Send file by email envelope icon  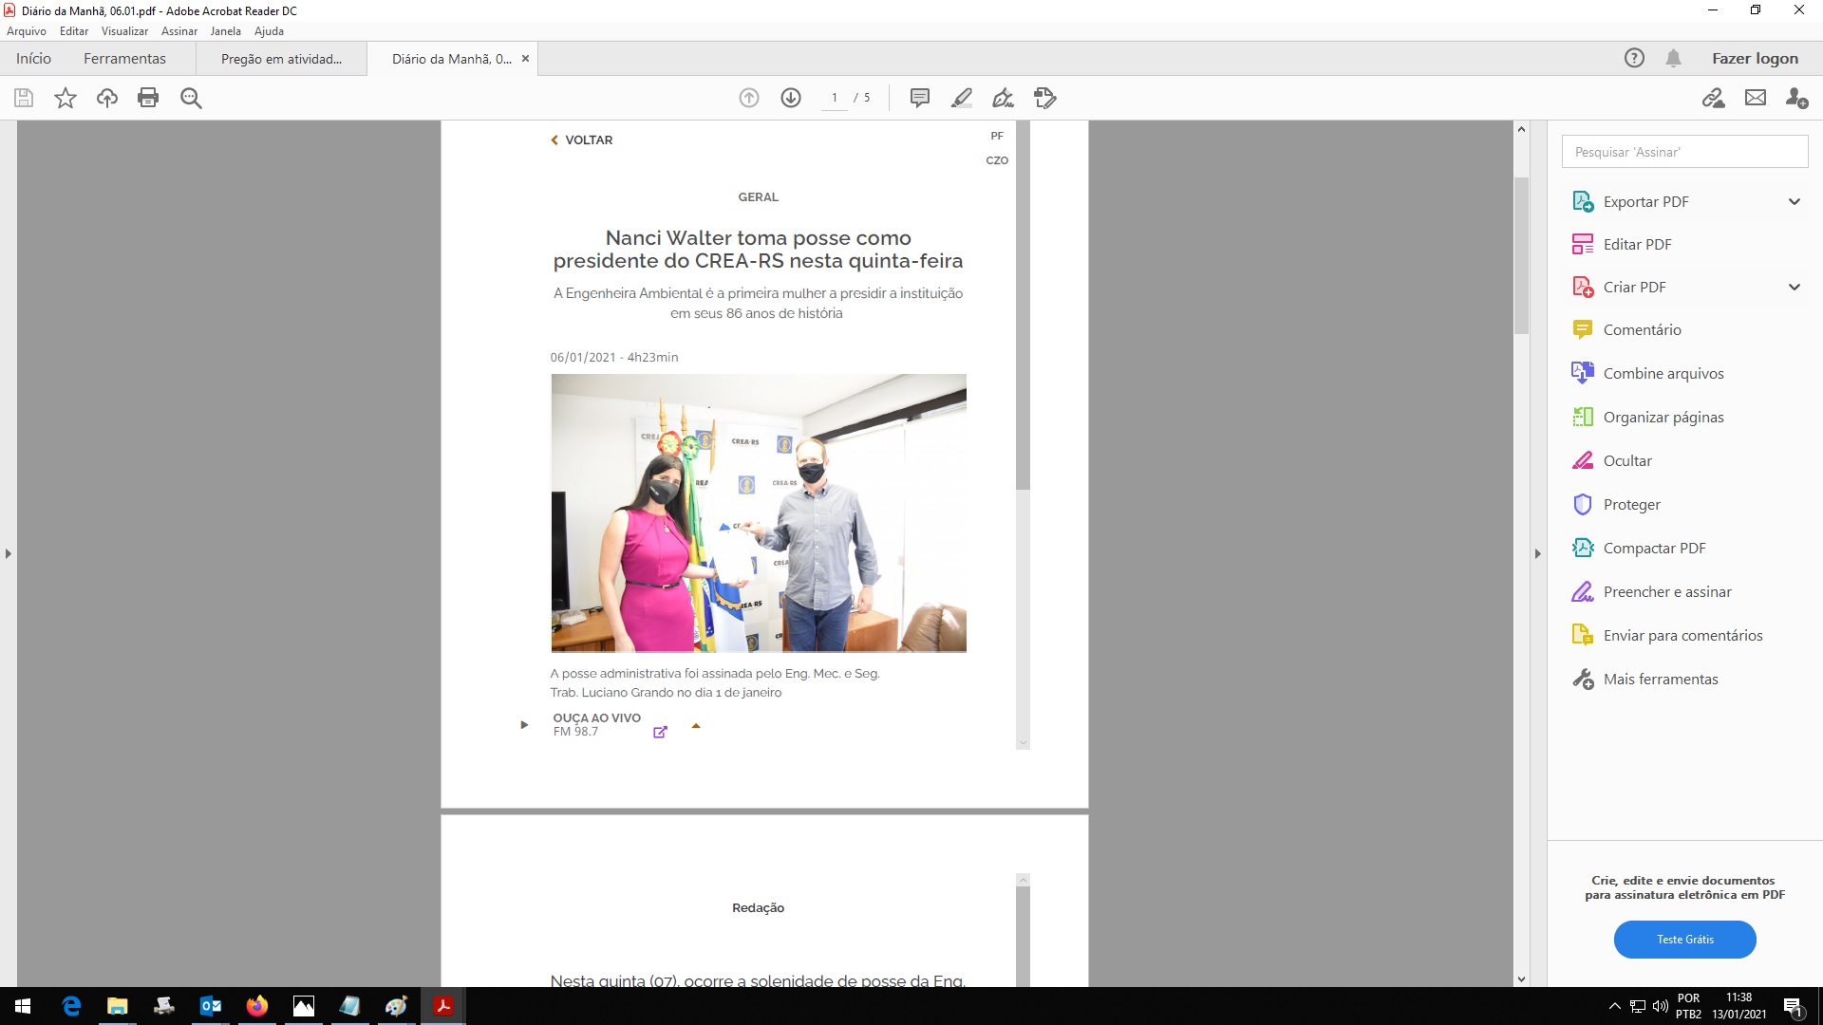point(1756,98)
